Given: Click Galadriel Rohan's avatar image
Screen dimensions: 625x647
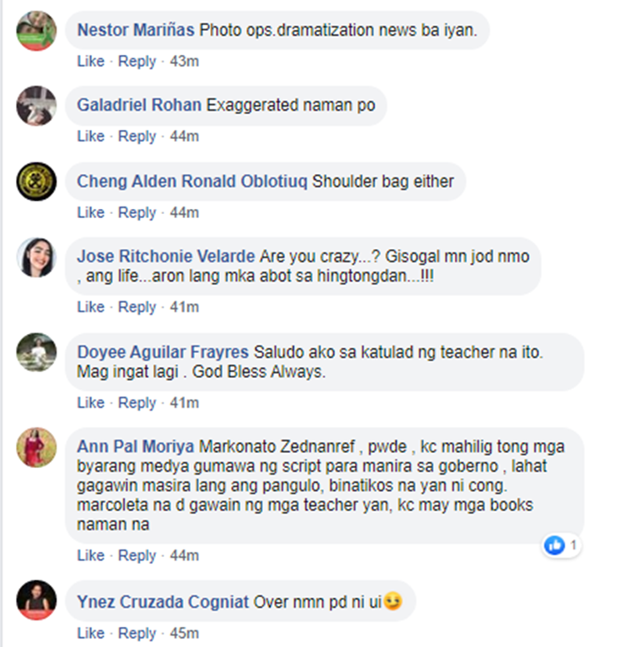Looking at the screenshot, I should coord(37,106).
